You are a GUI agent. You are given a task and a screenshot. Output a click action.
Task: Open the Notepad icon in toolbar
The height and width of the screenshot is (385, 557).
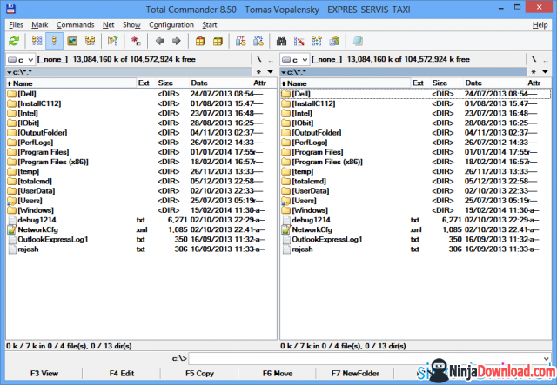358,41
